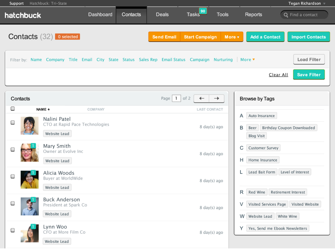Select the Birthday Coupon Downloaded tag

pos(289,128)
